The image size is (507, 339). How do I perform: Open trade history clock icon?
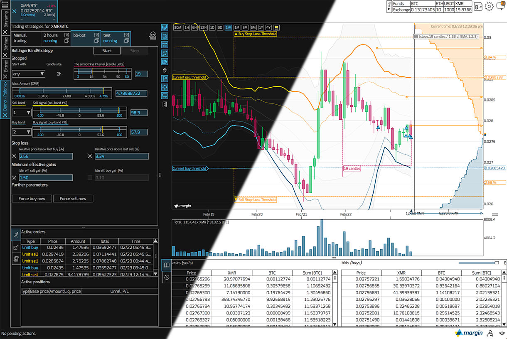(166, 277)
